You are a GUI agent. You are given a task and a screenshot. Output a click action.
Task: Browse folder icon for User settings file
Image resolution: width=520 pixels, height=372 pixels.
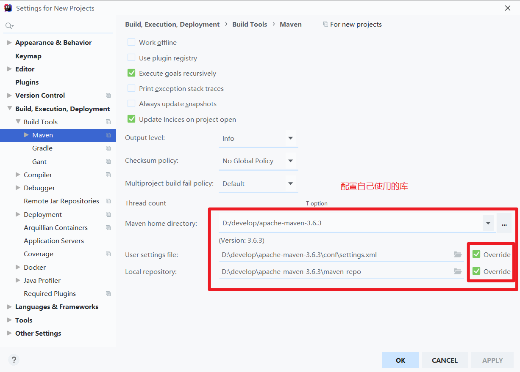458,254
